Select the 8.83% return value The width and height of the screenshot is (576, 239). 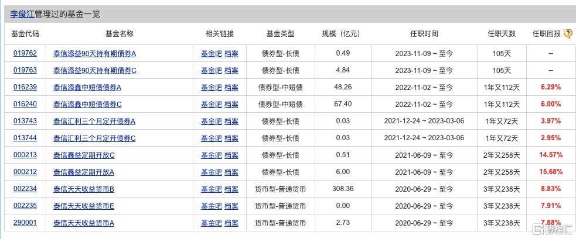[551, 189]
